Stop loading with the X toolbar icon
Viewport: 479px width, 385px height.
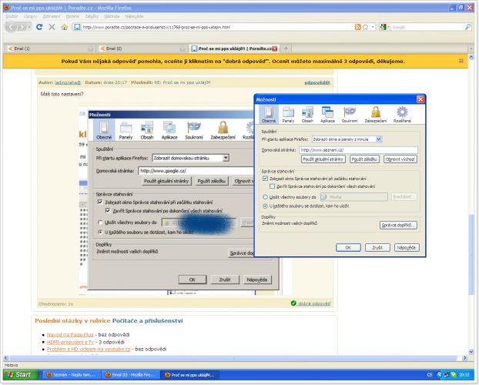(x=52, y=27)
